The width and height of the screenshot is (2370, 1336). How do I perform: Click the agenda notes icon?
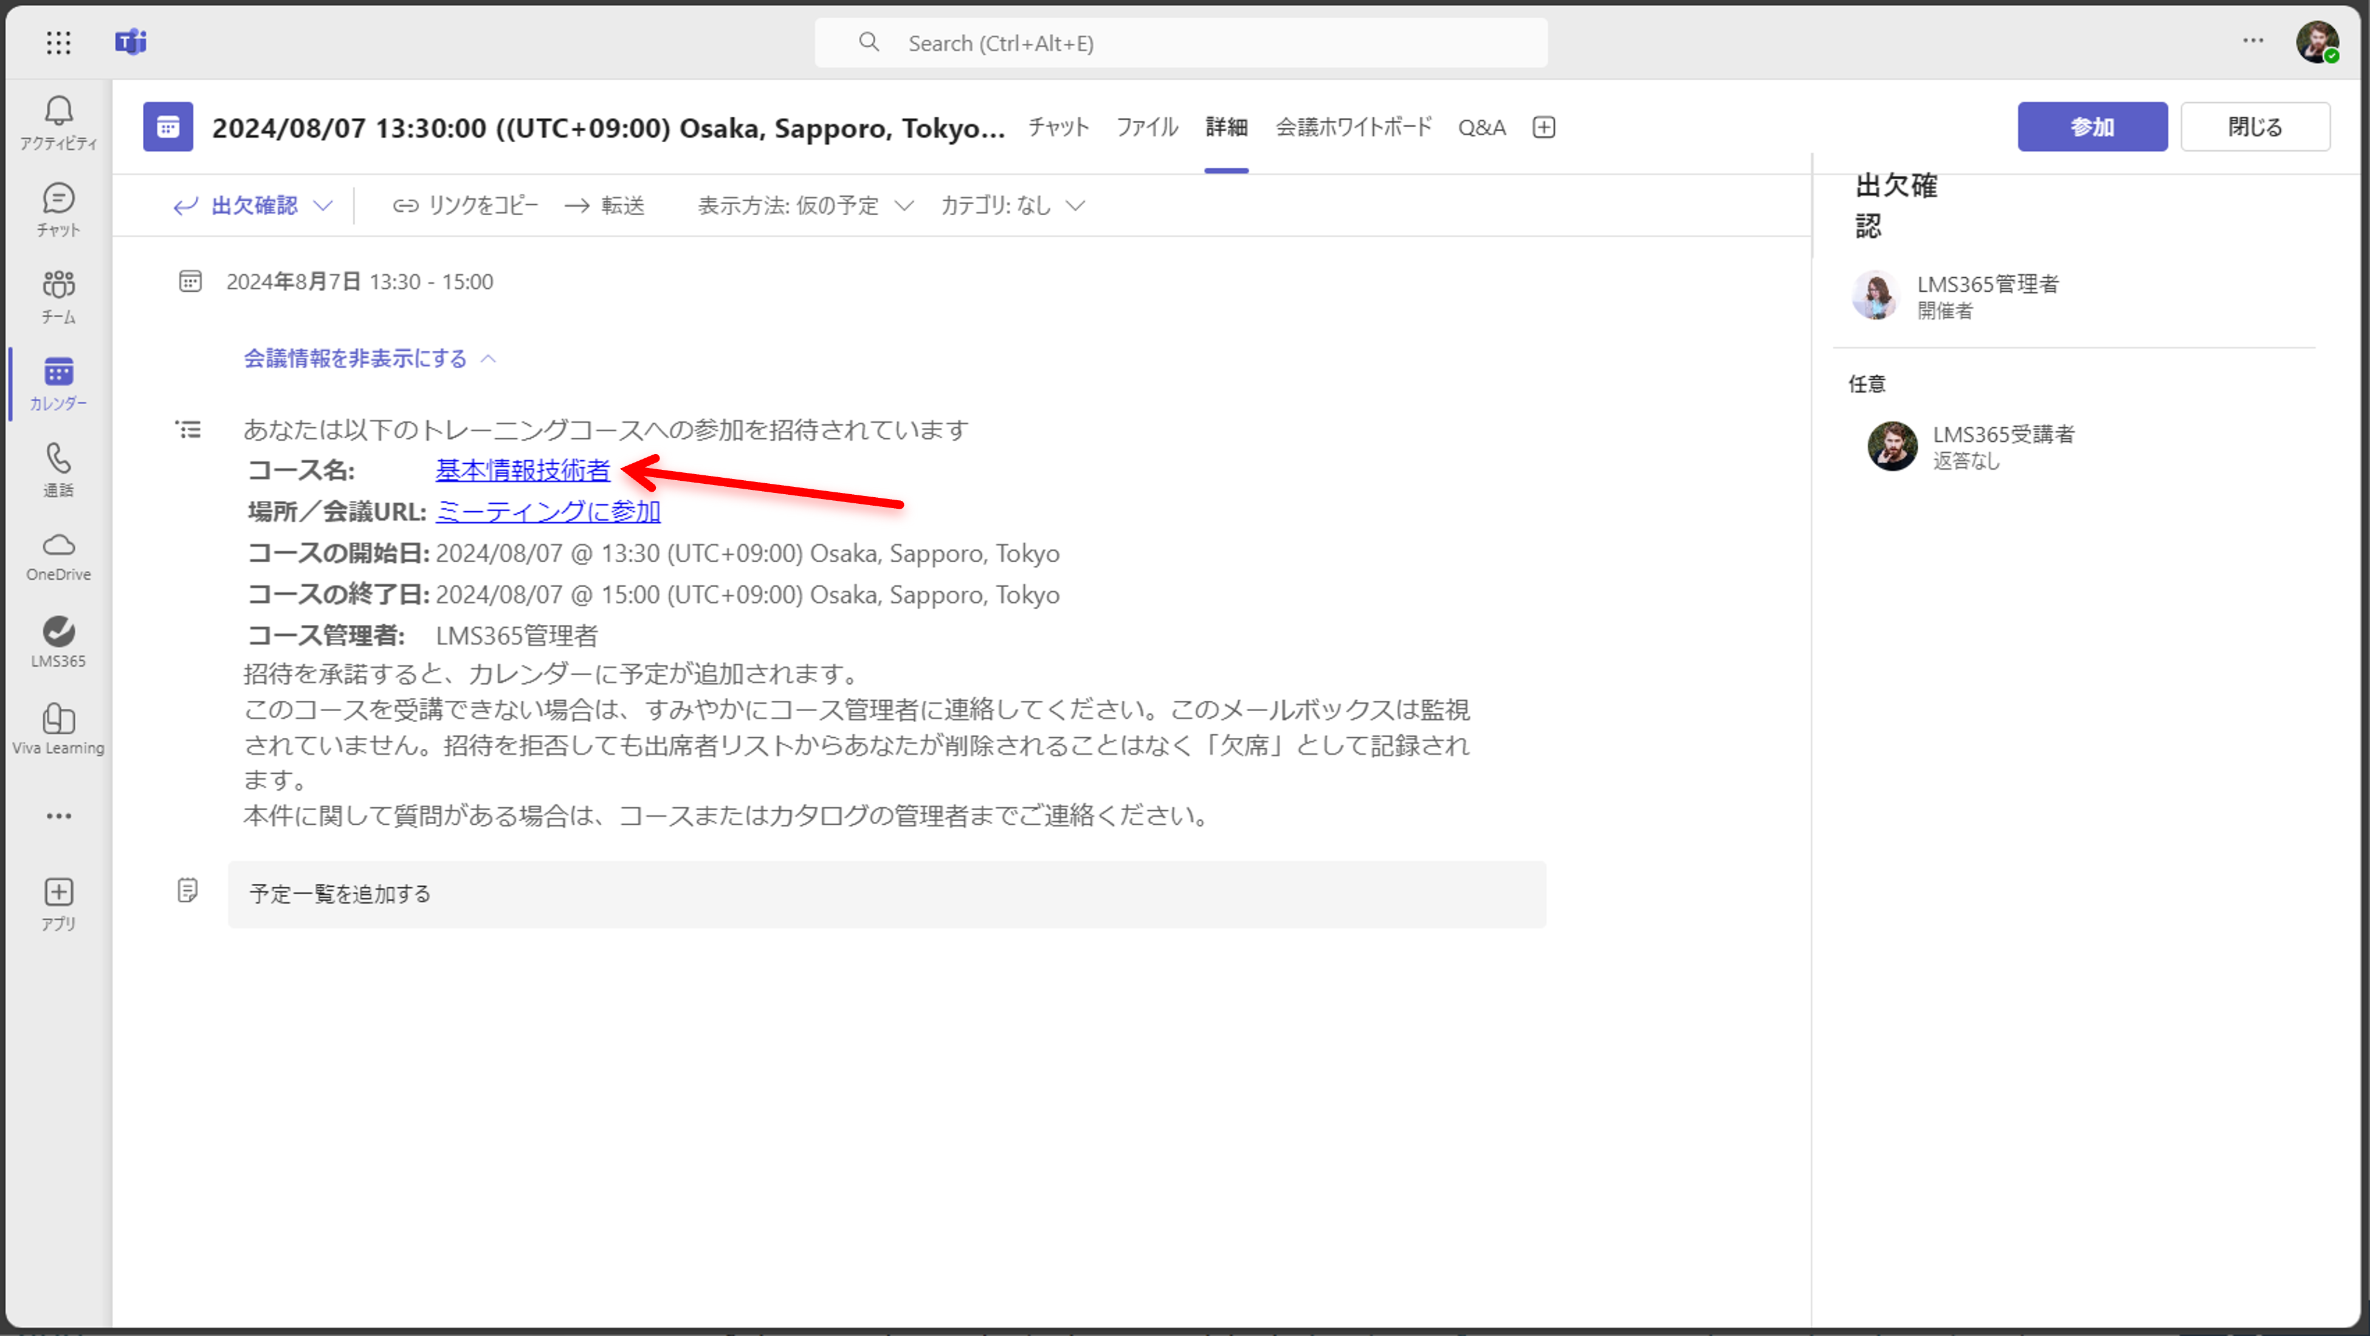coord(188,890)
